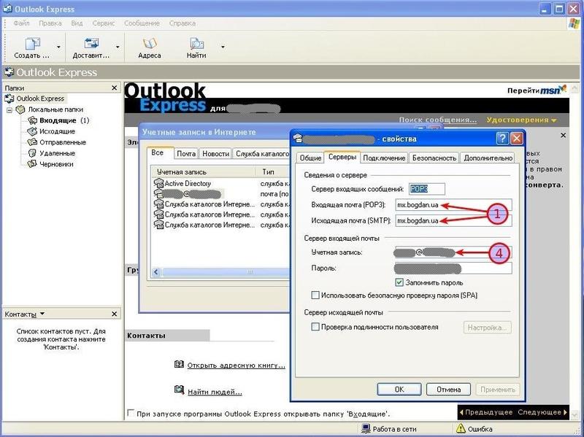The width and height of the screenshot is (584, 437).
Task: Click the Перейти msn link
Action: [537, 90]
